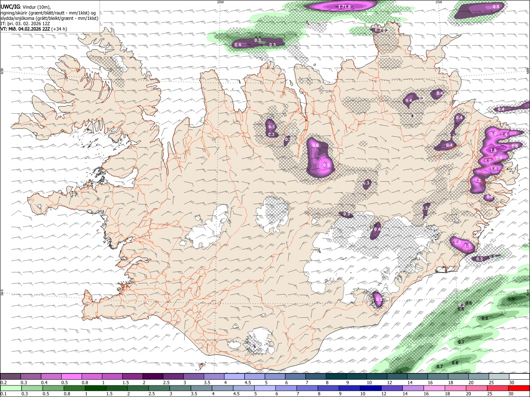Click the bright red swatch after 30 on the rain scale
The image size is (530, 397).
[x=519, y=388]
